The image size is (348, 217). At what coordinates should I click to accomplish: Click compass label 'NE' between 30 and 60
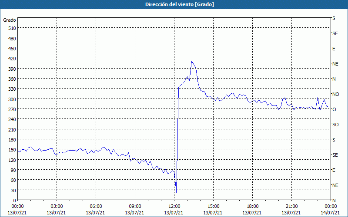pyautogui.click(x=335, y=185)
